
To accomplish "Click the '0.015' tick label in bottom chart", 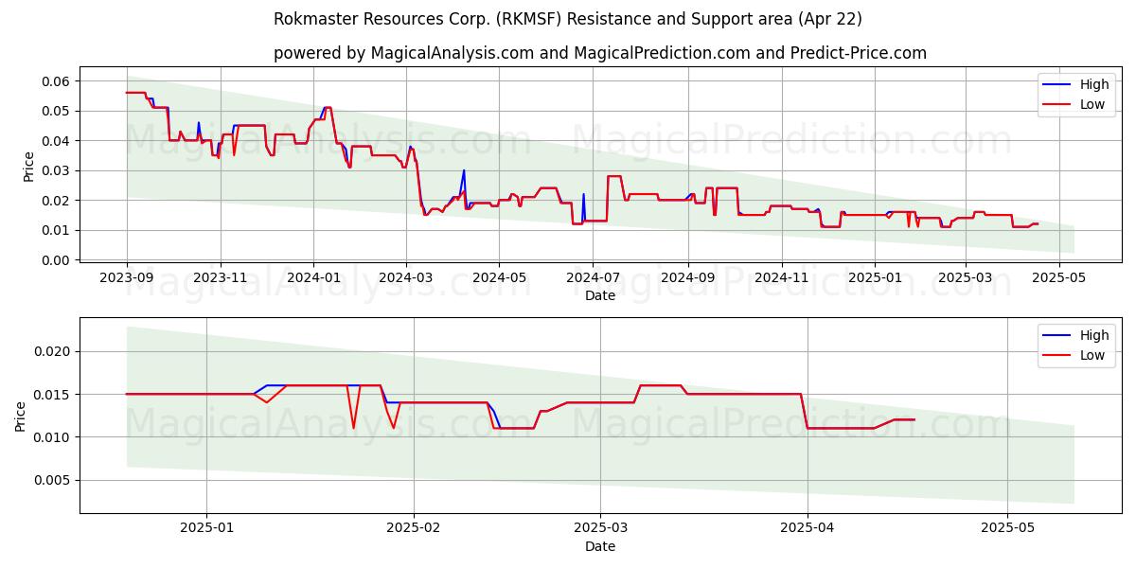I will (54, 394).
